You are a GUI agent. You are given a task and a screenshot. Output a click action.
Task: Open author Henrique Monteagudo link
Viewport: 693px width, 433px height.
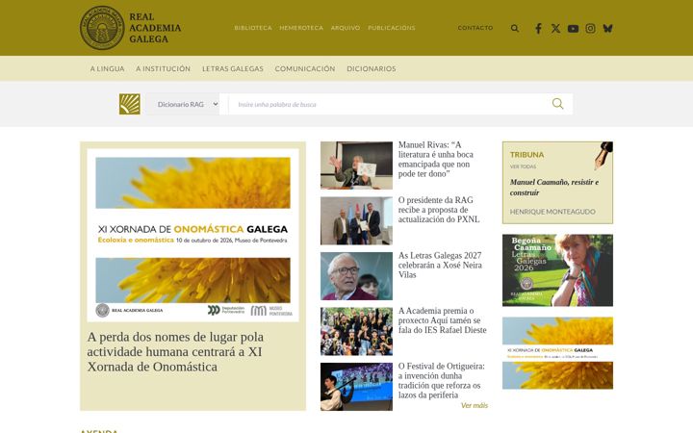[552, 212]
